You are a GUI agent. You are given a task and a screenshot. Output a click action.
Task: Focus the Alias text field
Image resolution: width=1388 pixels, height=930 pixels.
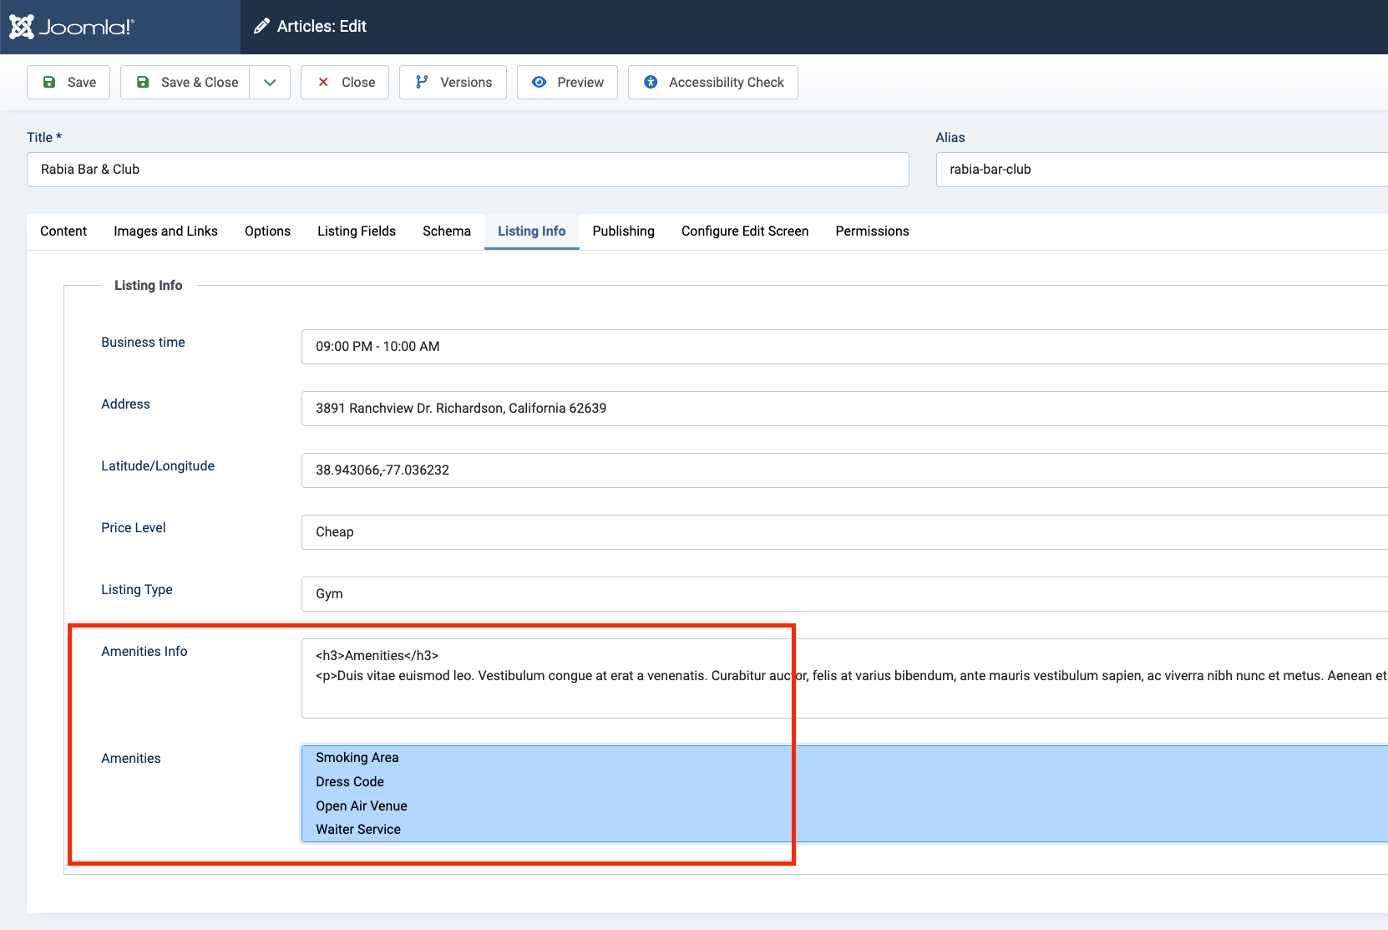click(x=1161, y=170)
